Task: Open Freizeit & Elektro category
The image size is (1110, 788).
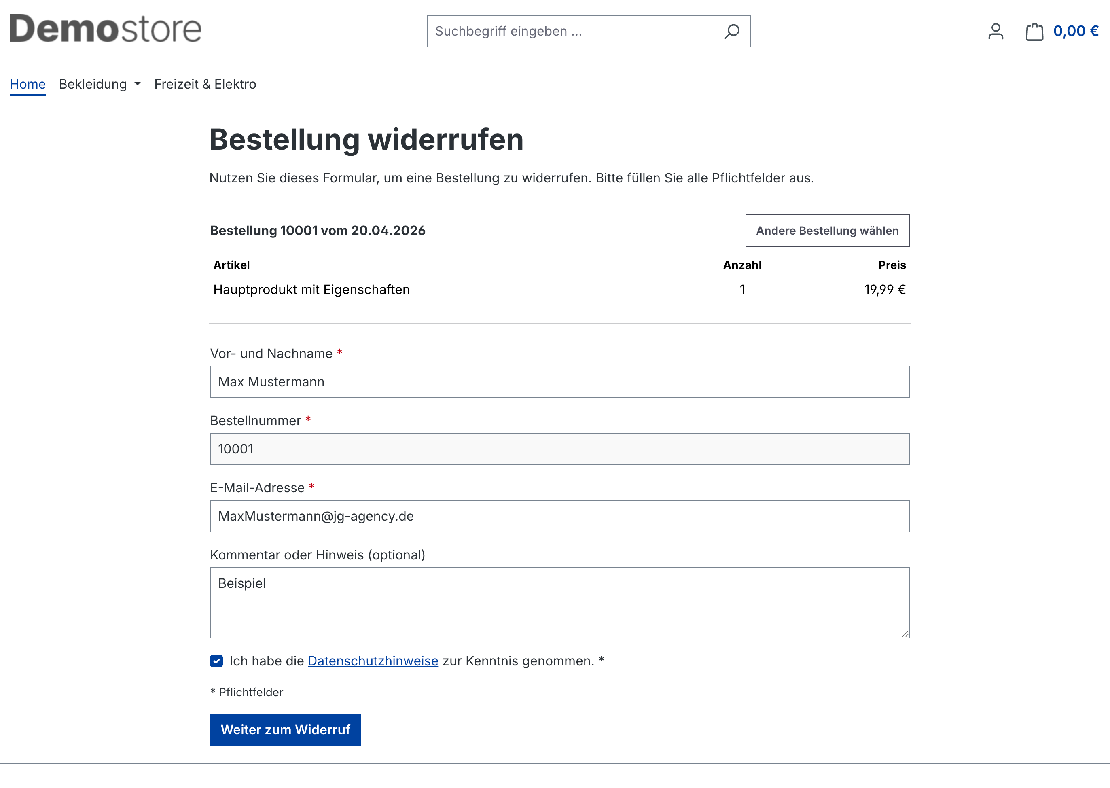Action: point(205,84)
